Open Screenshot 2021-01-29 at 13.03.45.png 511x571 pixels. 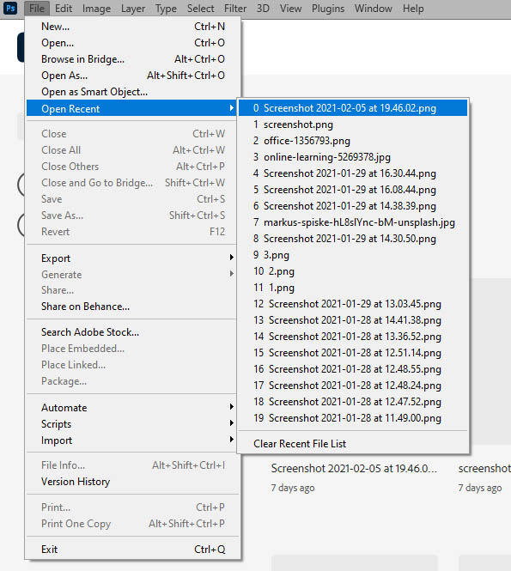point(353,304)
